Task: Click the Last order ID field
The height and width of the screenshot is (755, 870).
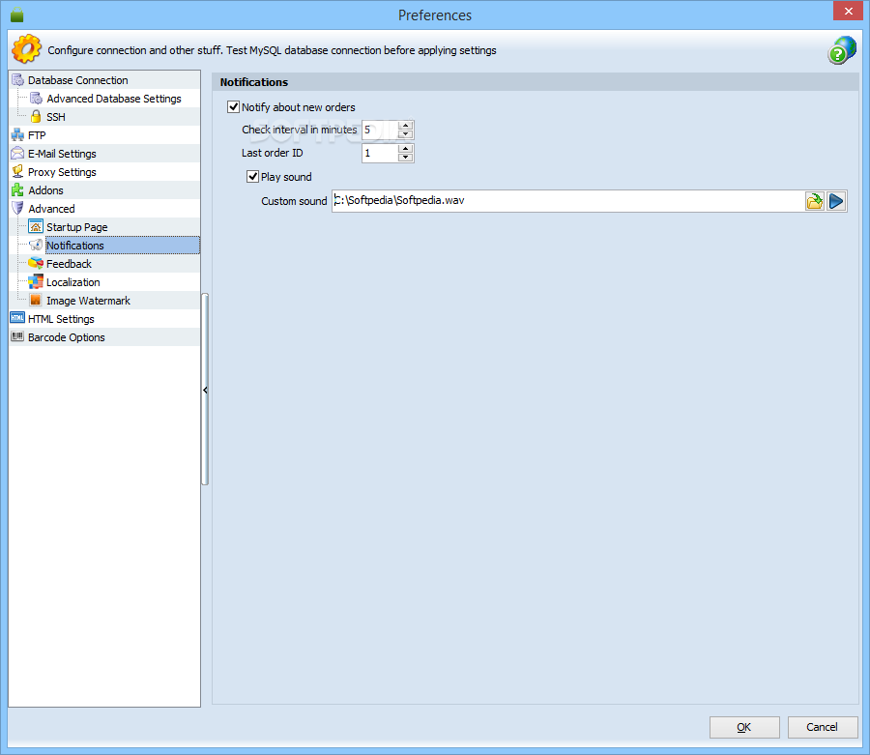Action: 380,153
